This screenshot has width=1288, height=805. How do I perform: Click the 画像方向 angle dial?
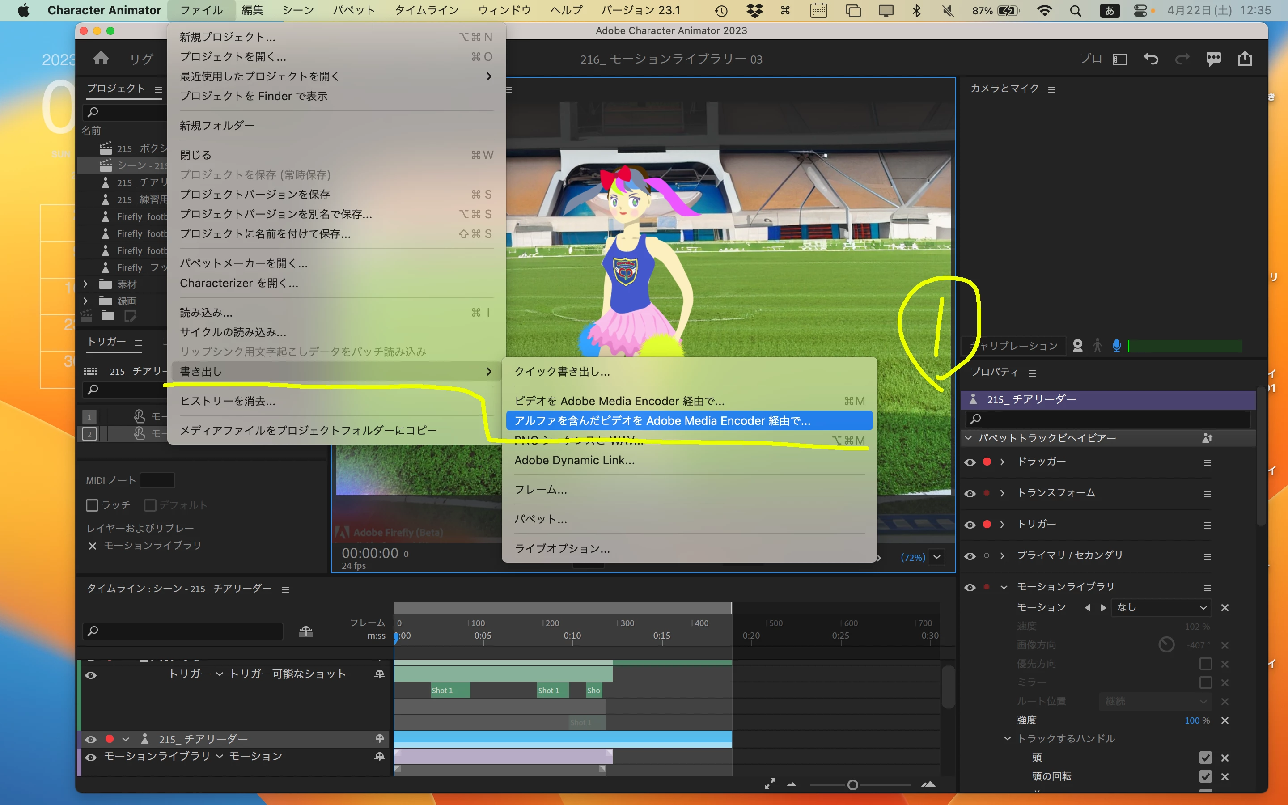coord(1166,645)
